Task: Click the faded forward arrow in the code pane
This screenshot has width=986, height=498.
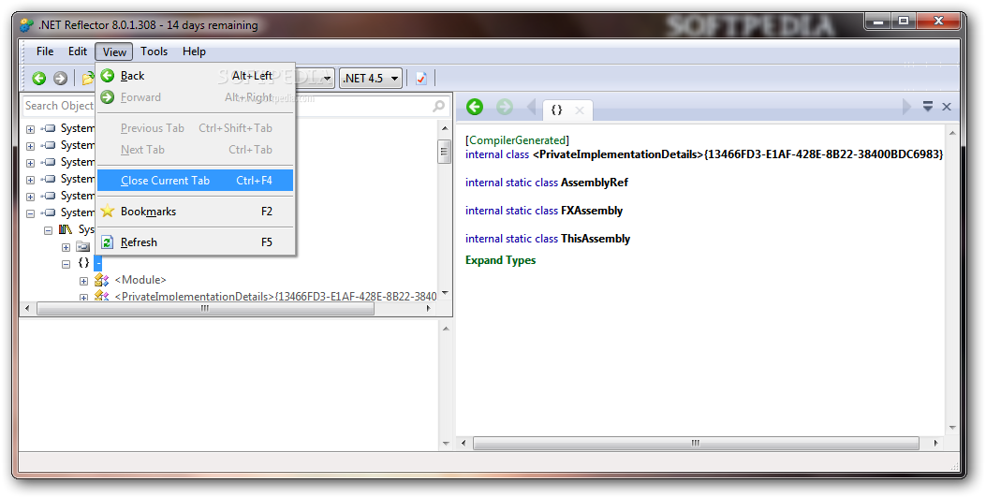Action: coord(505,107)
